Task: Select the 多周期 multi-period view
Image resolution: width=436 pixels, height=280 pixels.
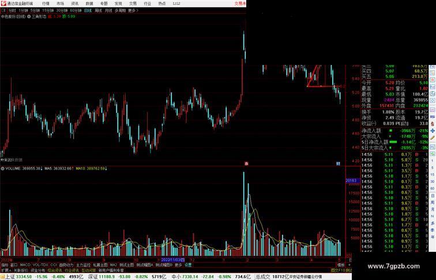Action: coord(120,10)
